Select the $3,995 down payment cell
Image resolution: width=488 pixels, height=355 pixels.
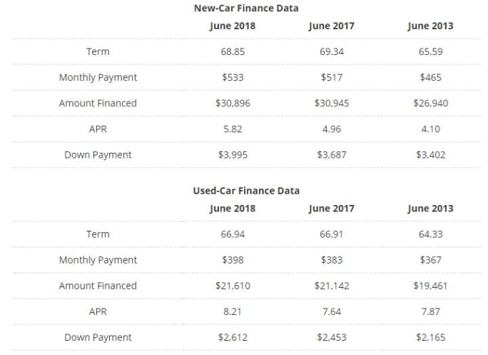(x=233, y=154)
